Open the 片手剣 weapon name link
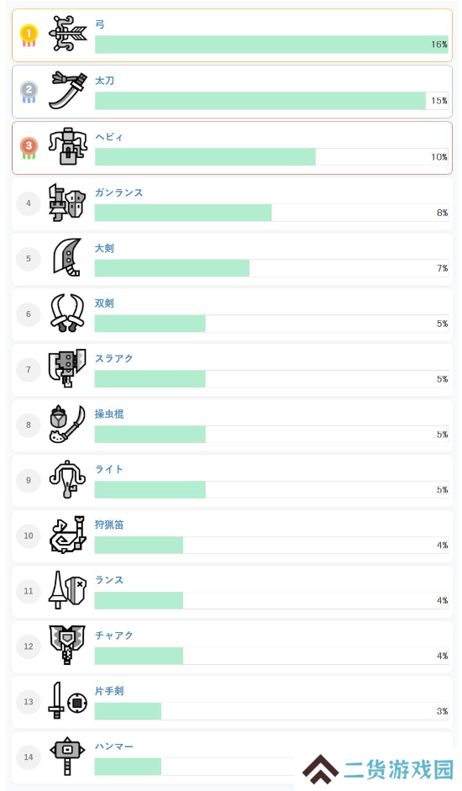462x791 pixels. coord(109,691)
